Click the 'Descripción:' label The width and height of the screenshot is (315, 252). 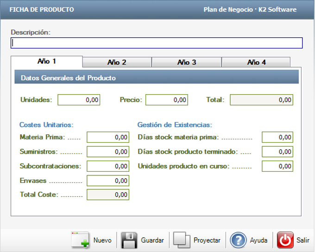click(31, 32)
